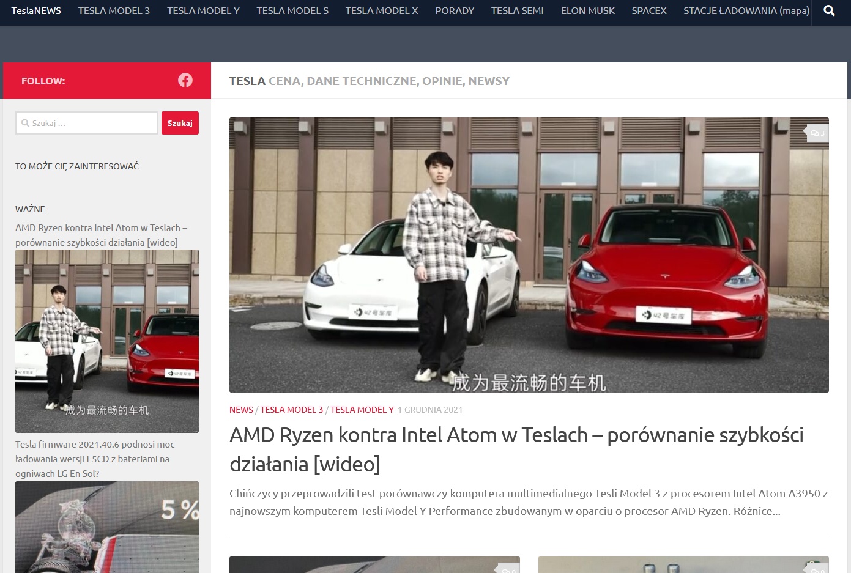851x573 pixels.
Task: Open sidebar thumbnail of man with Teslas
Action: pos(107,341)
